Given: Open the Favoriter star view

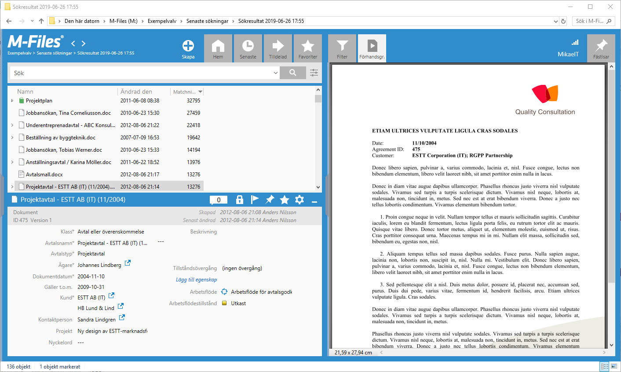Looking at the screenshot, I should 308,48.
